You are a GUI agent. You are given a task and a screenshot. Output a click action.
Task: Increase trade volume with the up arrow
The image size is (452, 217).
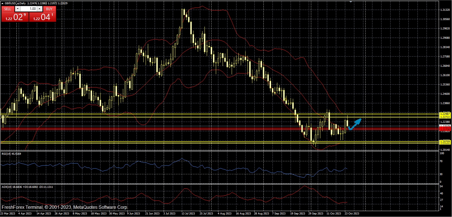point(40,9)
